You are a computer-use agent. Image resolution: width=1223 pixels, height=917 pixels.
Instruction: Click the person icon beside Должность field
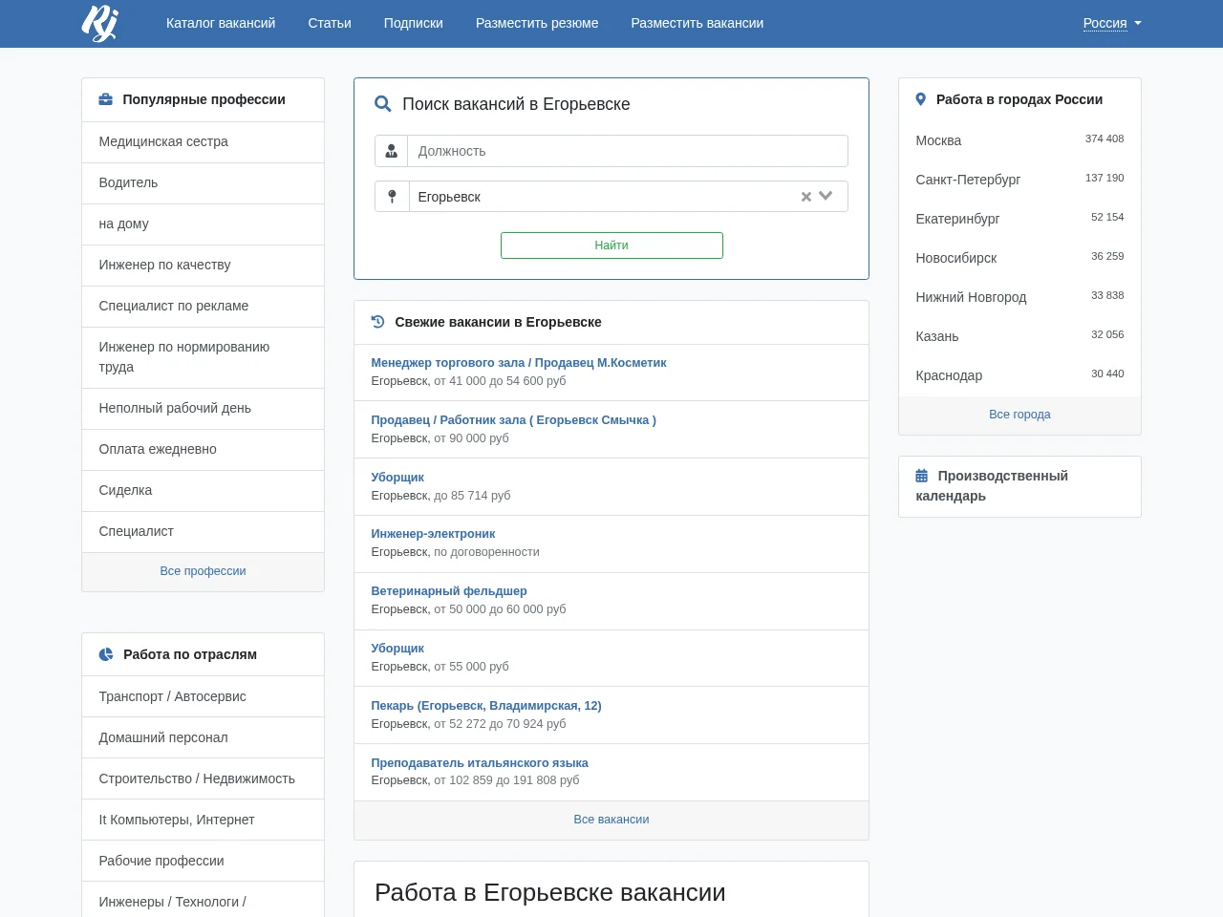coord(392,151)
